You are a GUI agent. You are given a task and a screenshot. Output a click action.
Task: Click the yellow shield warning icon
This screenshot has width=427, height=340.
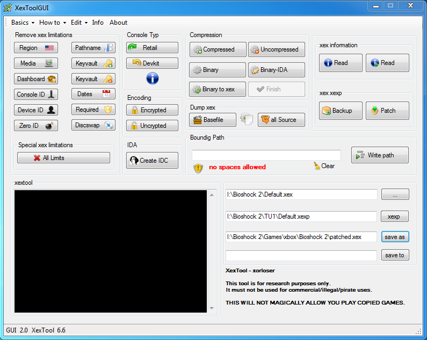tap(198, 168)
